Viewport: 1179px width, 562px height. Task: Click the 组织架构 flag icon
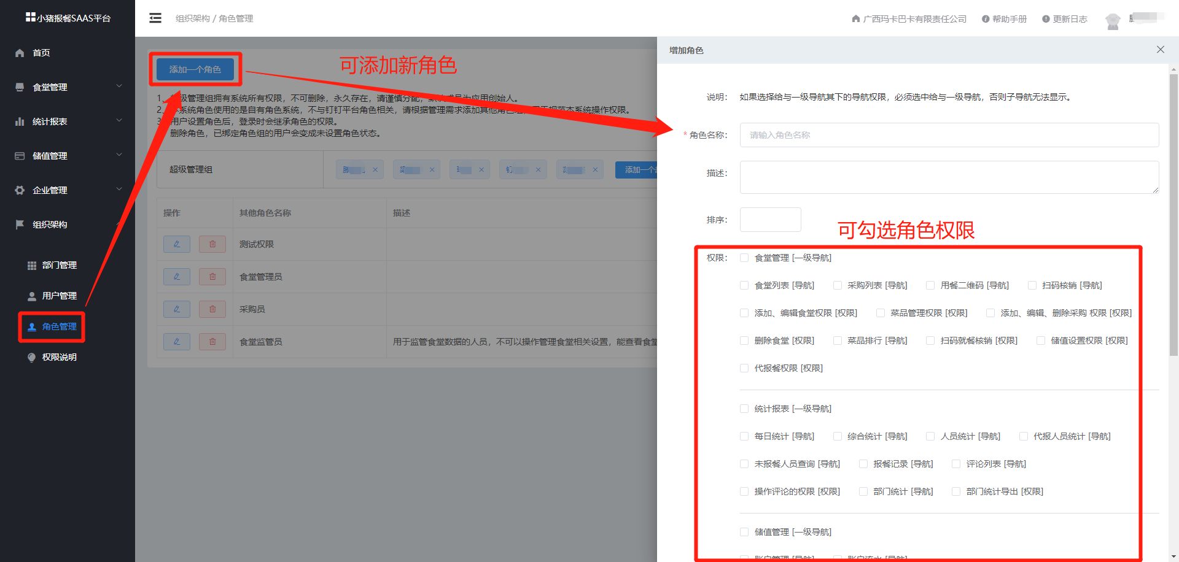20,225
